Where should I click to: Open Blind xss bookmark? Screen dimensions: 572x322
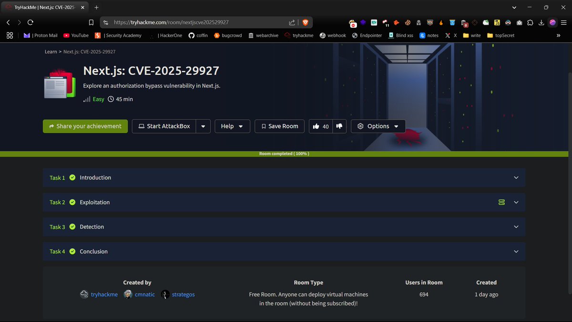pyautogui.click(x=400, y=35)
